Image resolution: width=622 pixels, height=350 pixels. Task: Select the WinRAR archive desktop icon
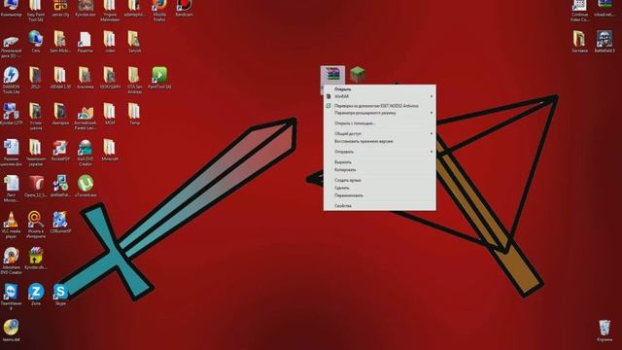(332, 75)
